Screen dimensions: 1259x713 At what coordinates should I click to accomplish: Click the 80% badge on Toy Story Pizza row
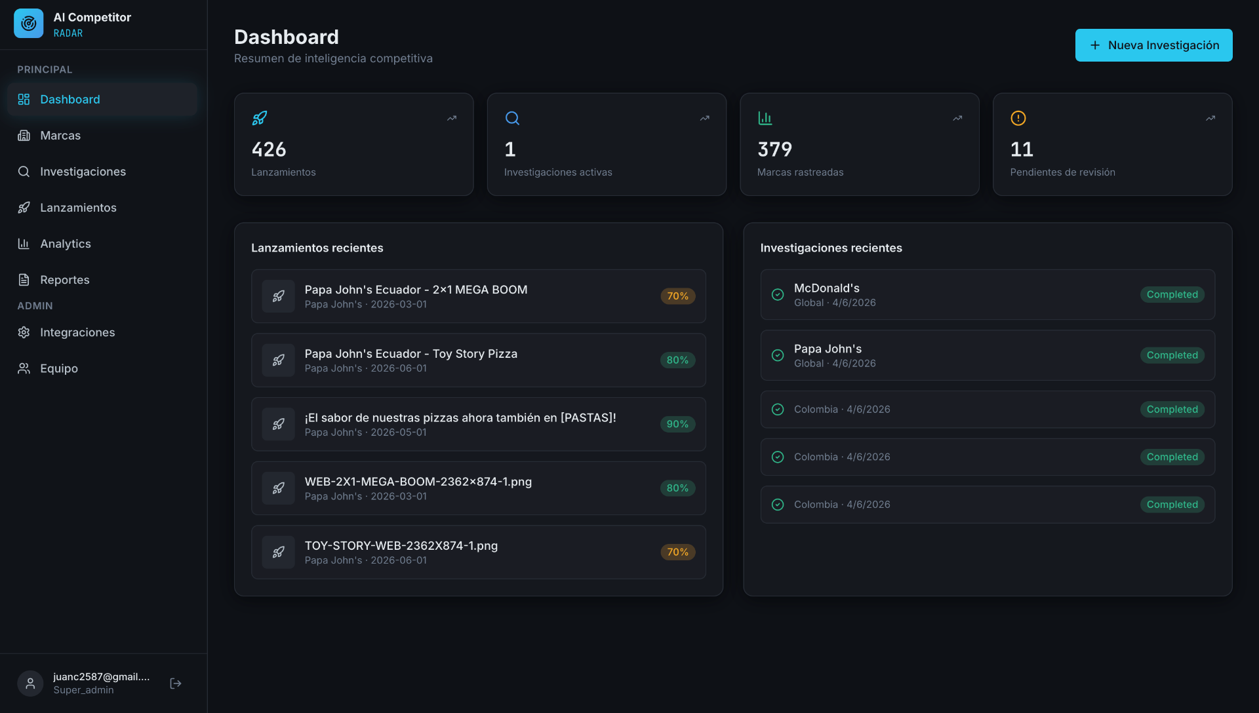coord(677,360)
